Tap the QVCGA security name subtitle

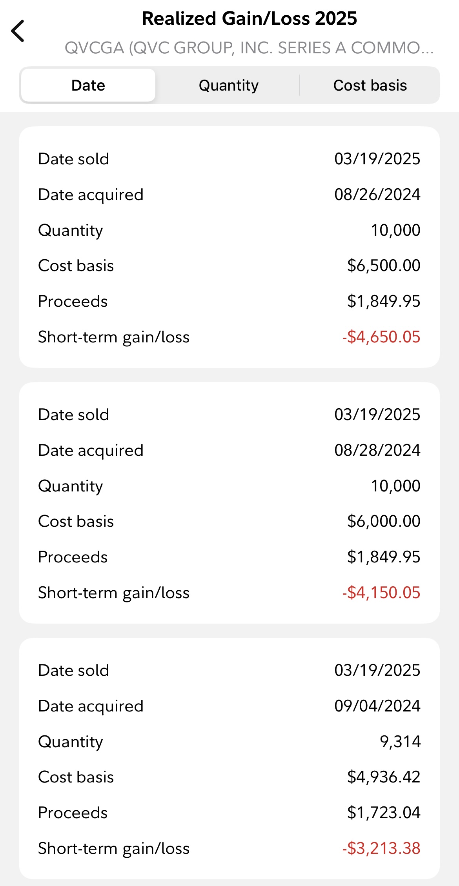[x=250, y=48]
